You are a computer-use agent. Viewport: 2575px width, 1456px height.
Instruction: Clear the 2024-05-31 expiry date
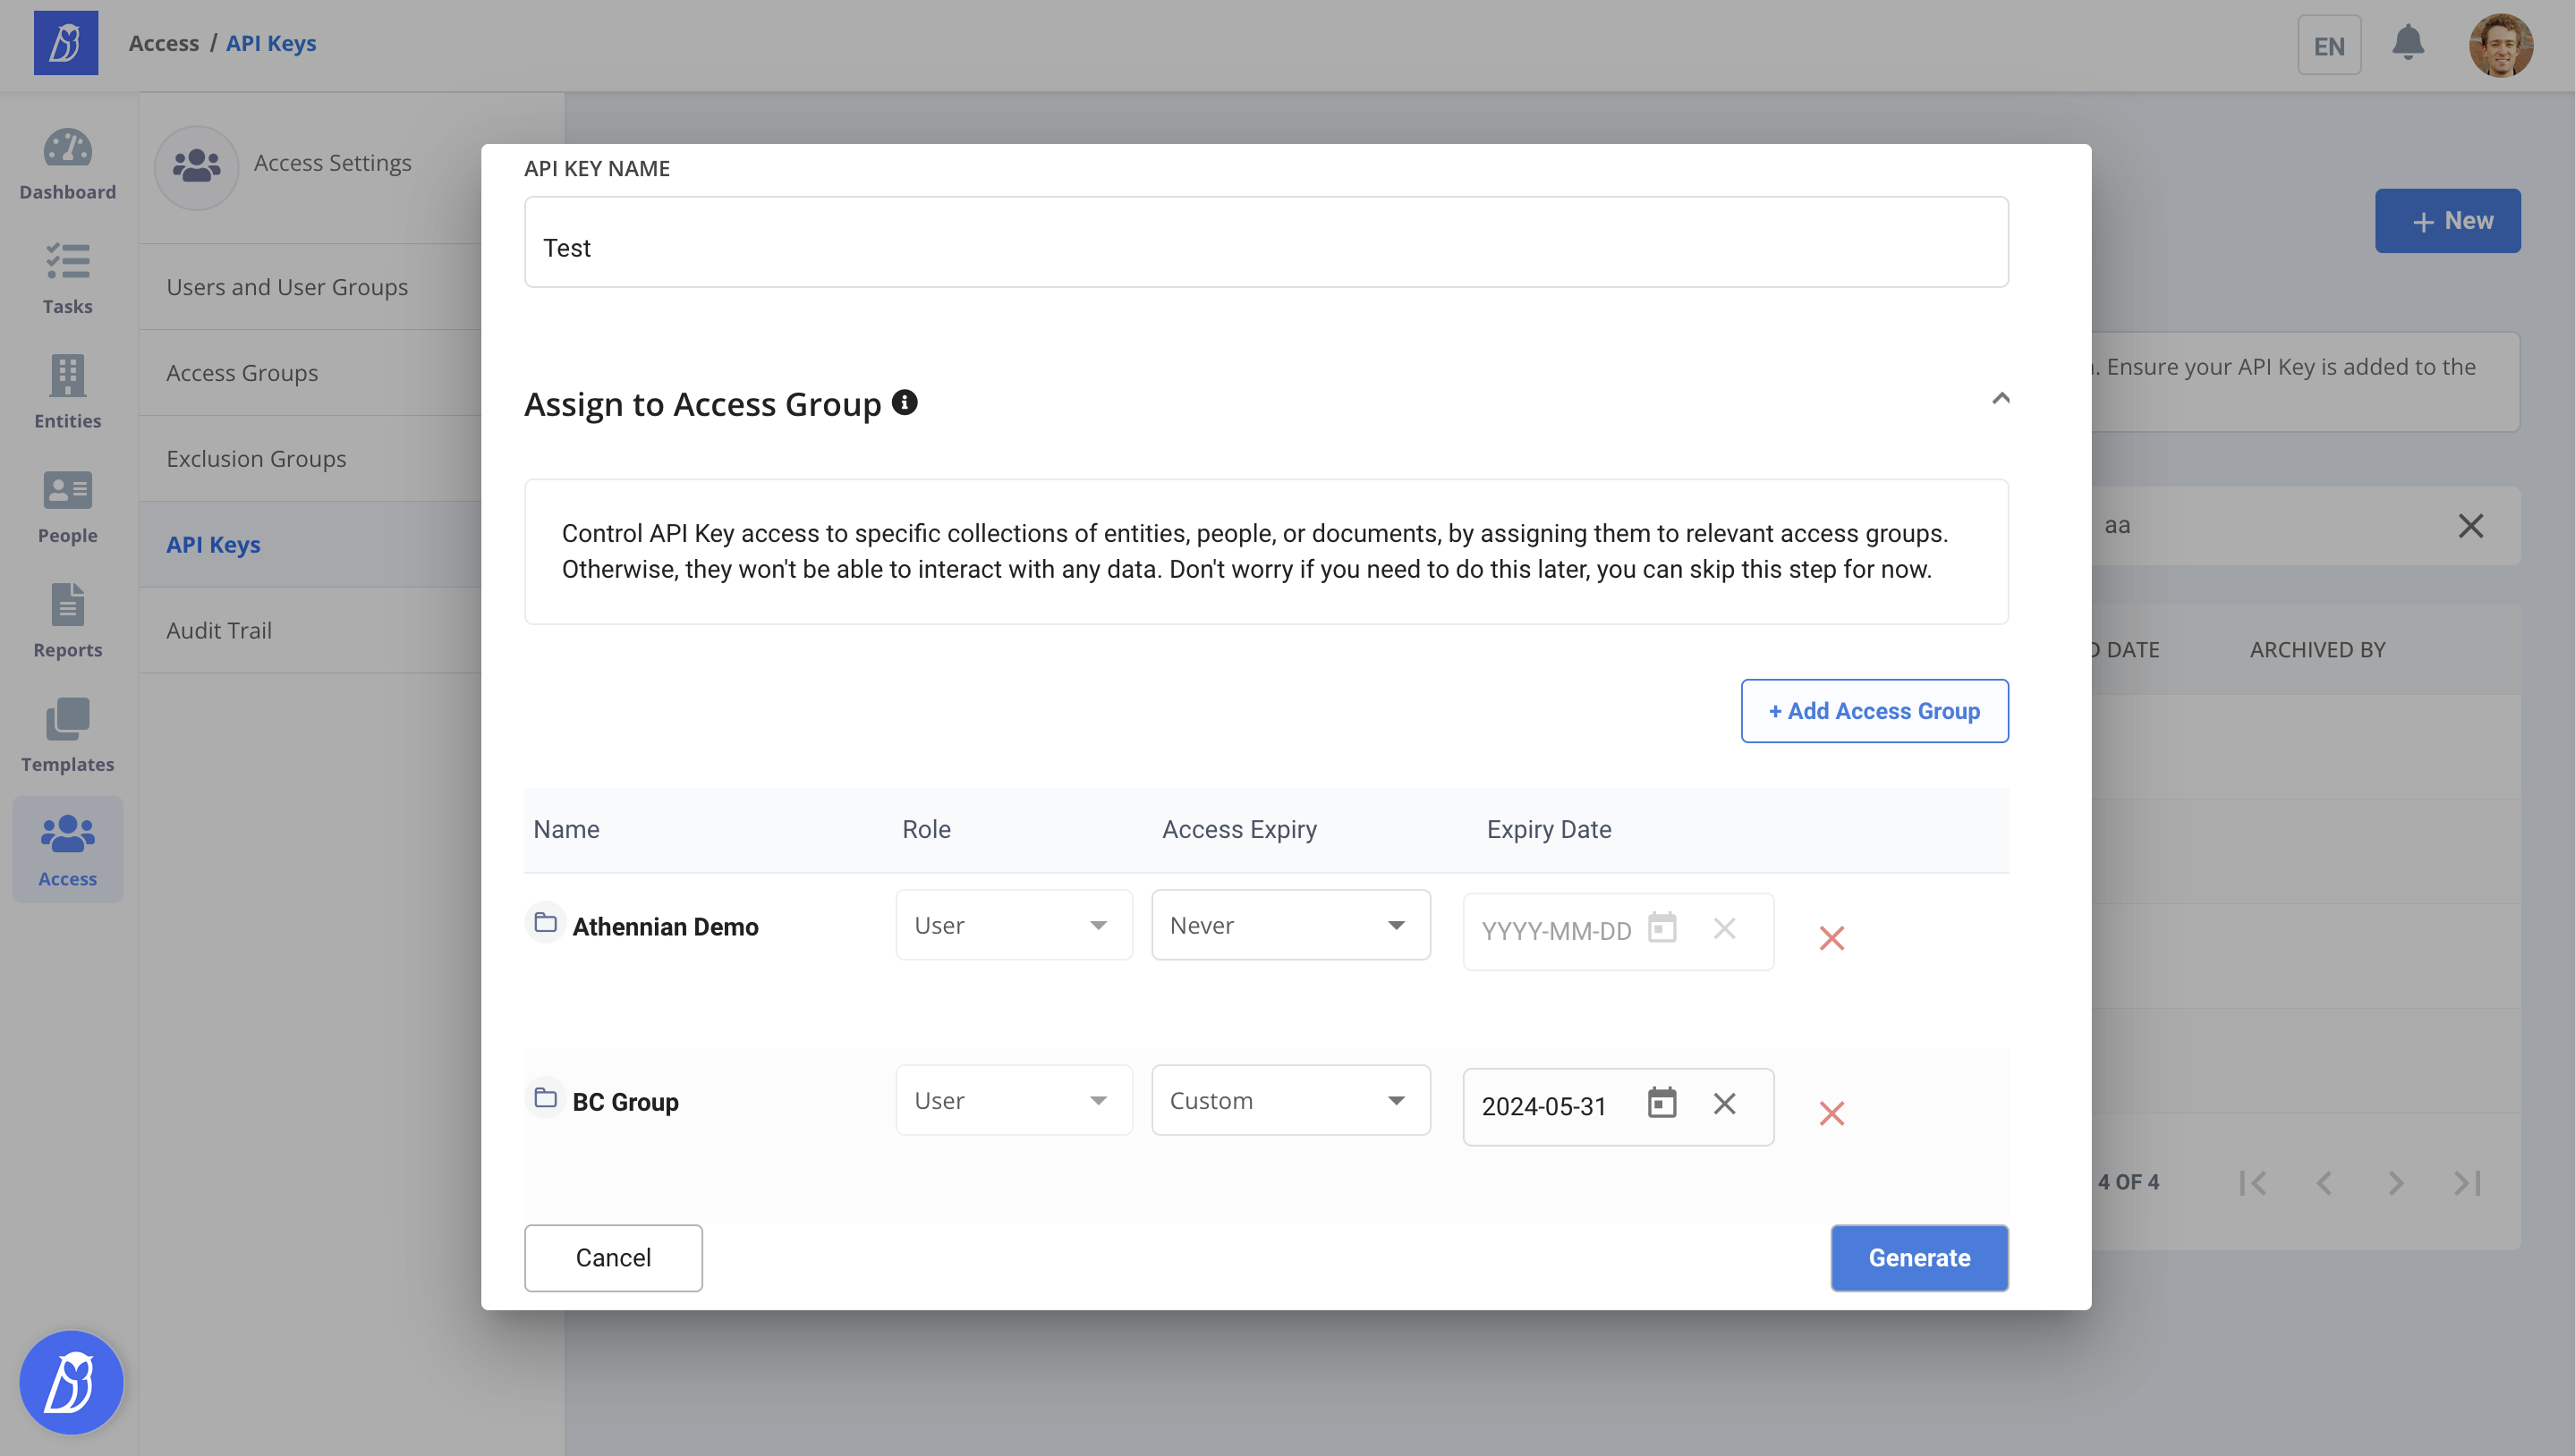tap(1723, 1104)
